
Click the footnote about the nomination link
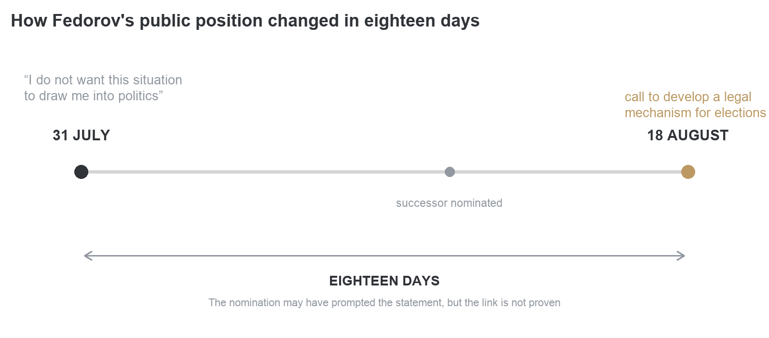(384, 303)
